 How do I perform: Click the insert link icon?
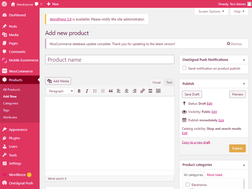142,91
